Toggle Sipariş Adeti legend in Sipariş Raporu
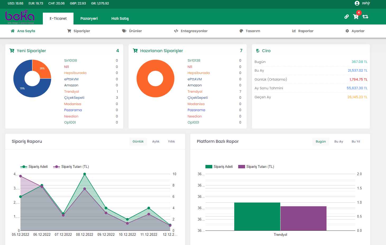 point(34,167)
